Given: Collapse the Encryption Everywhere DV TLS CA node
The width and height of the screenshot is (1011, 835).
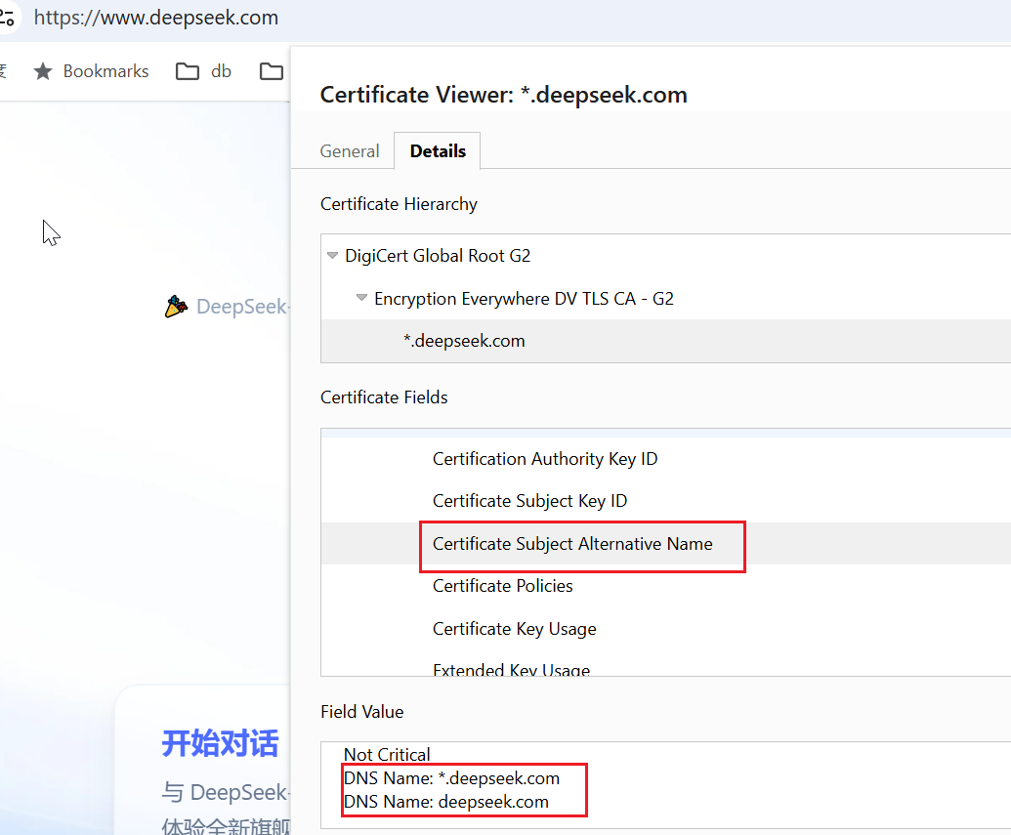Looking at the screenshot, I should (361, 298).
